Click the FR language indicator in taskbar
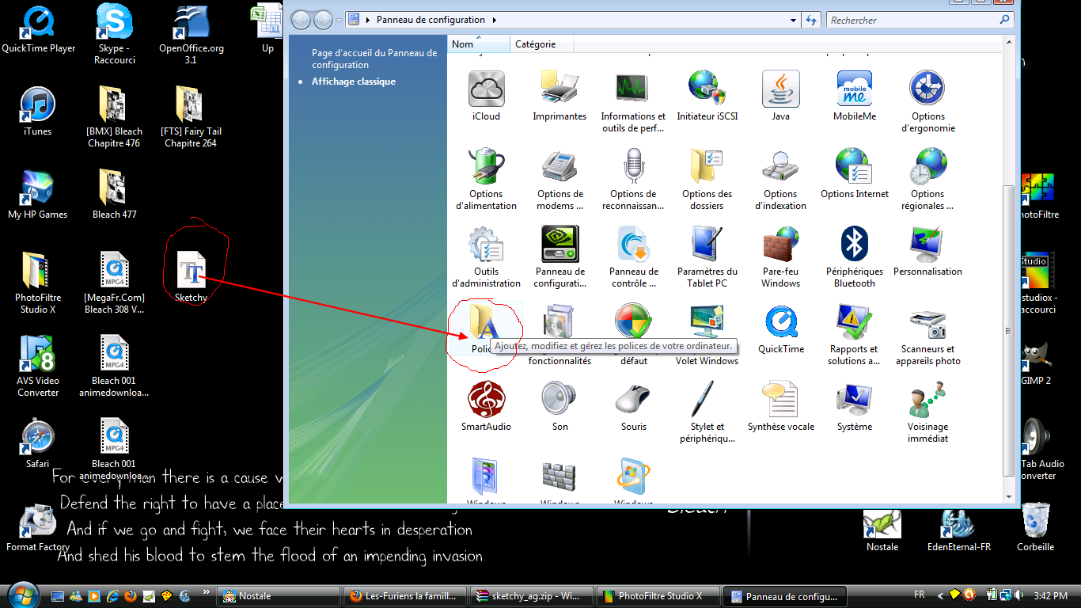This screenshot has width=1081, height=608. coord(920,595)
